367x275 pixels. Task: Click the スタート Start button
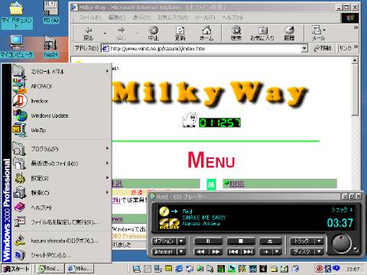tap(16, 268)
